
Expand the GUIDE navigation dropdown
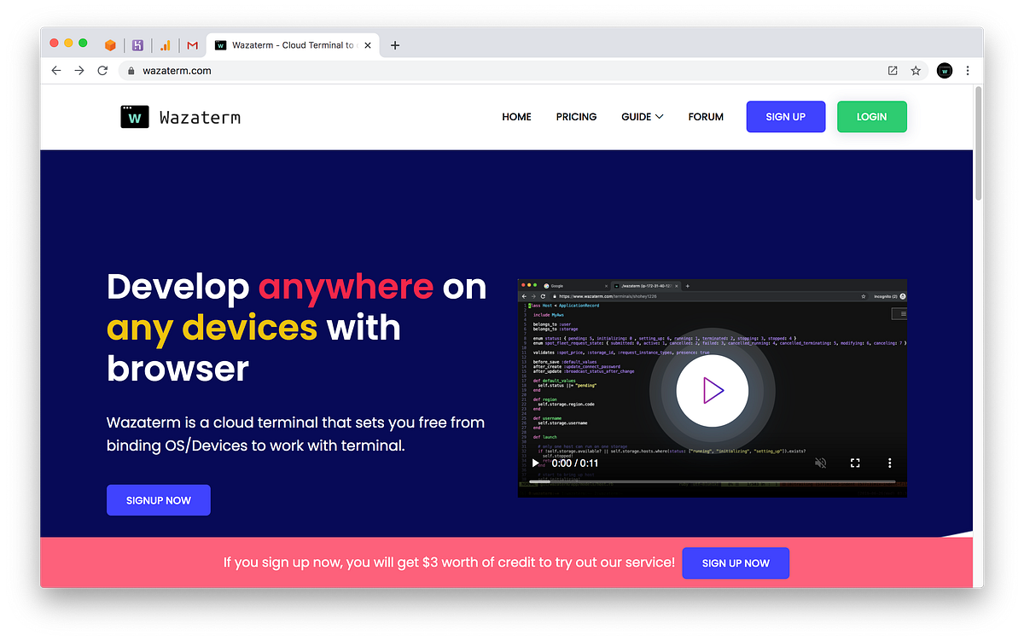click(x=642, y=116)
